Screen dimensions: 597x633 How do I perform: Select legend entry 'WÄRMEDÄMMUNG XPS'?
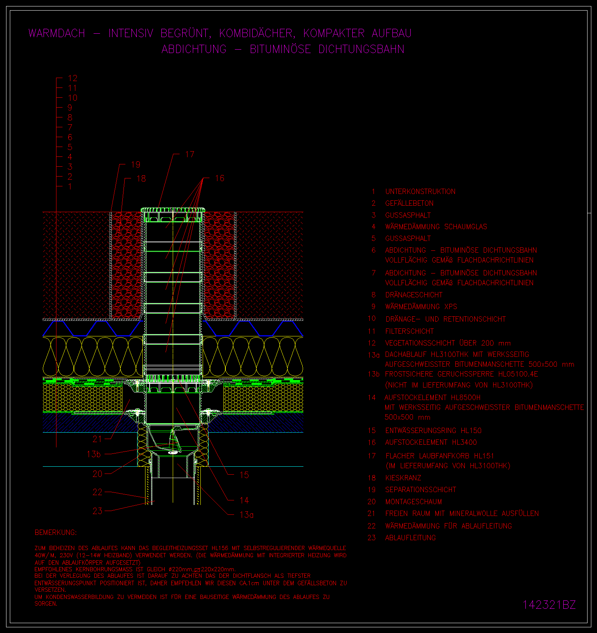[421, 306]
